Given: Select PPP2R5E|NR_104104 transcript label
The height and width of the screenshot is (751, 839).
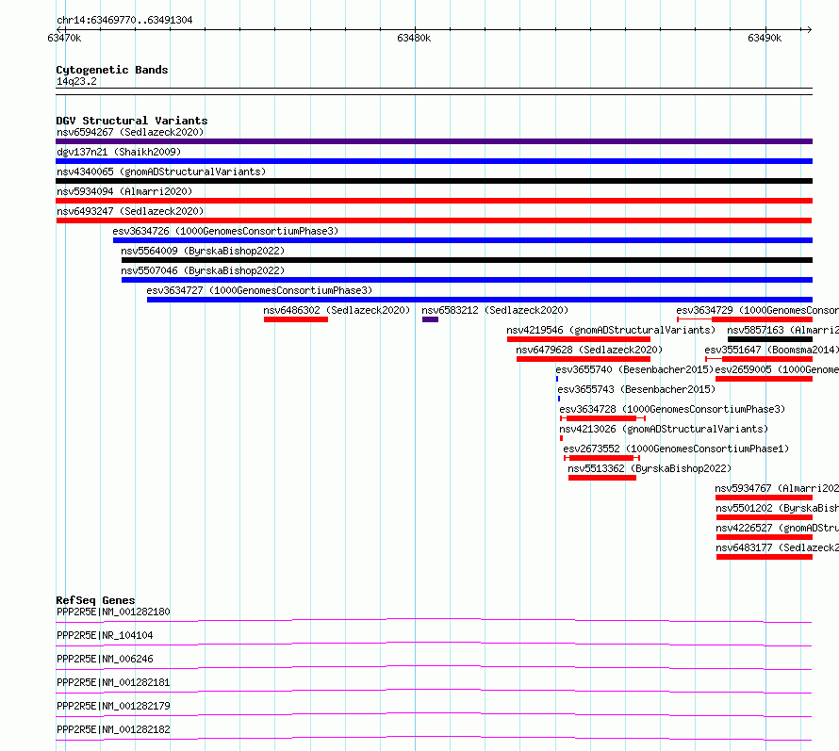Looking at the screenshot, I should coord(105,635).
